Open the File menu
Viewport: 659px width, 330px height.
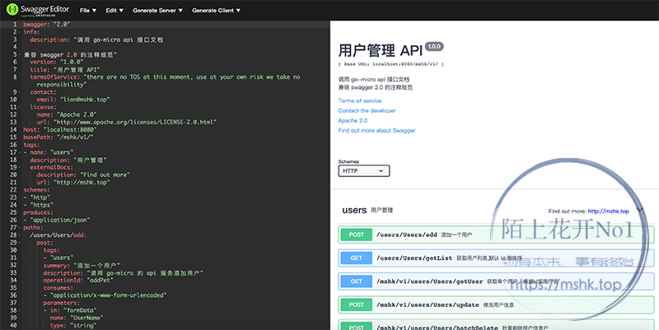(88, 11)
